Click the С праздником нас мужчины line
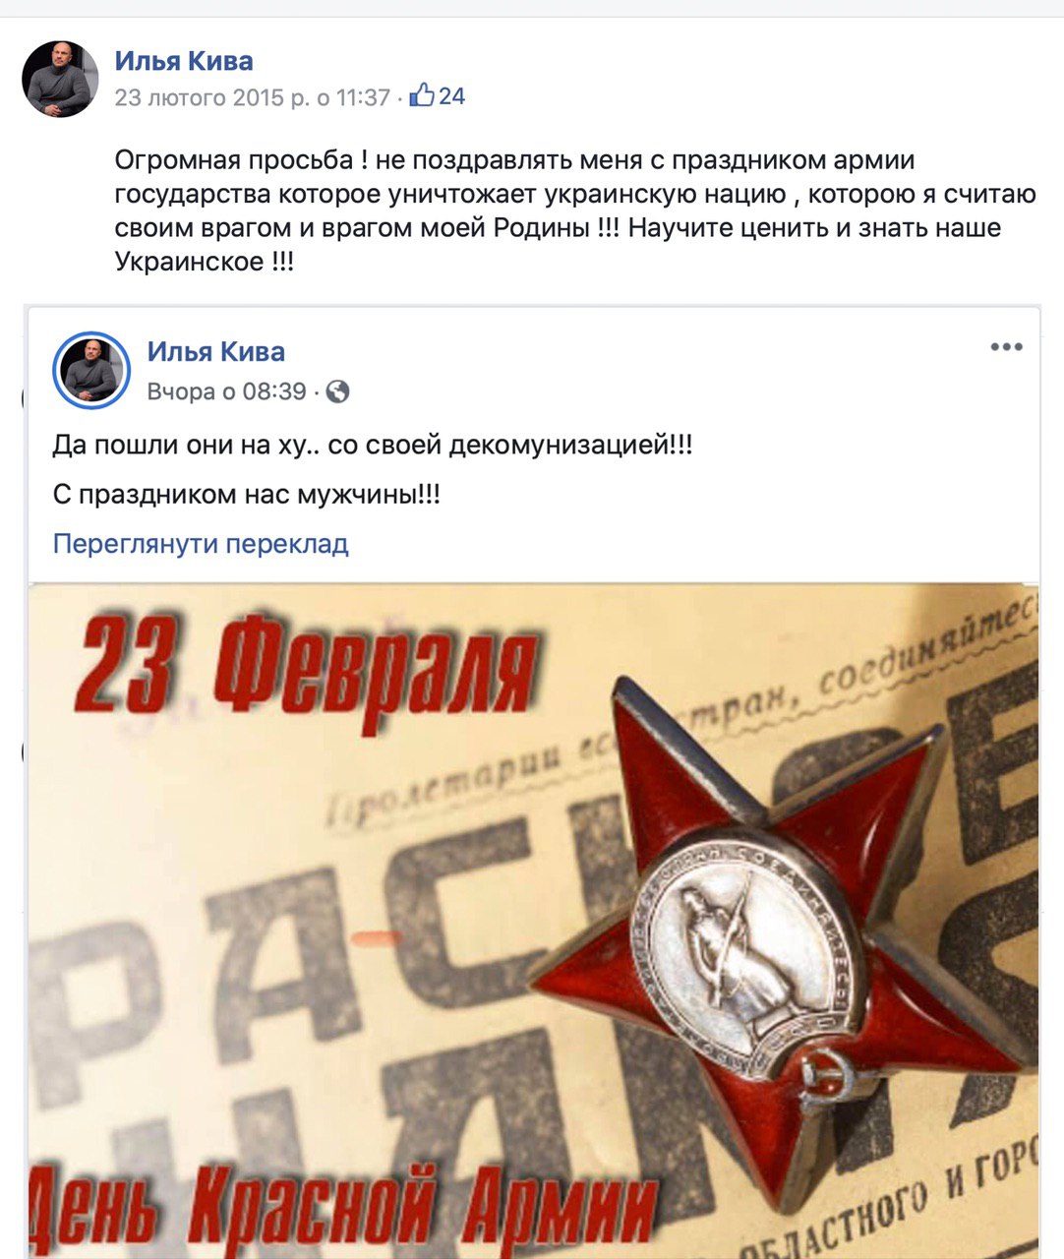The image size is (1064, 1259). pyautogui.click(x=247, y=494)
